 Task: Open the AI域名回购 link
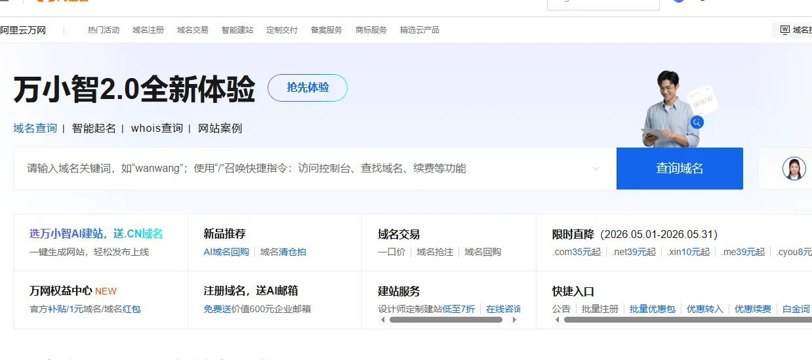tap(226, 252)
